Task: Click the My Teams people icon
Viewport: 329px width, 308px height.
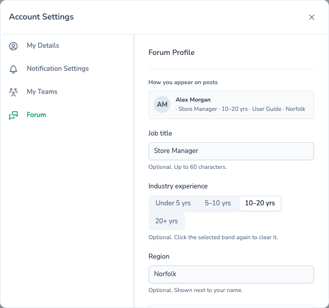Action: [x=13, y=92]
